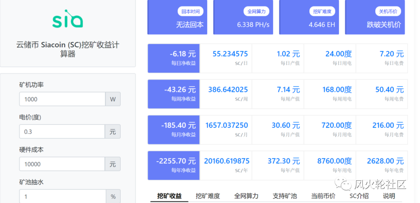Open the SC介绍 tab

click(359, 196)
